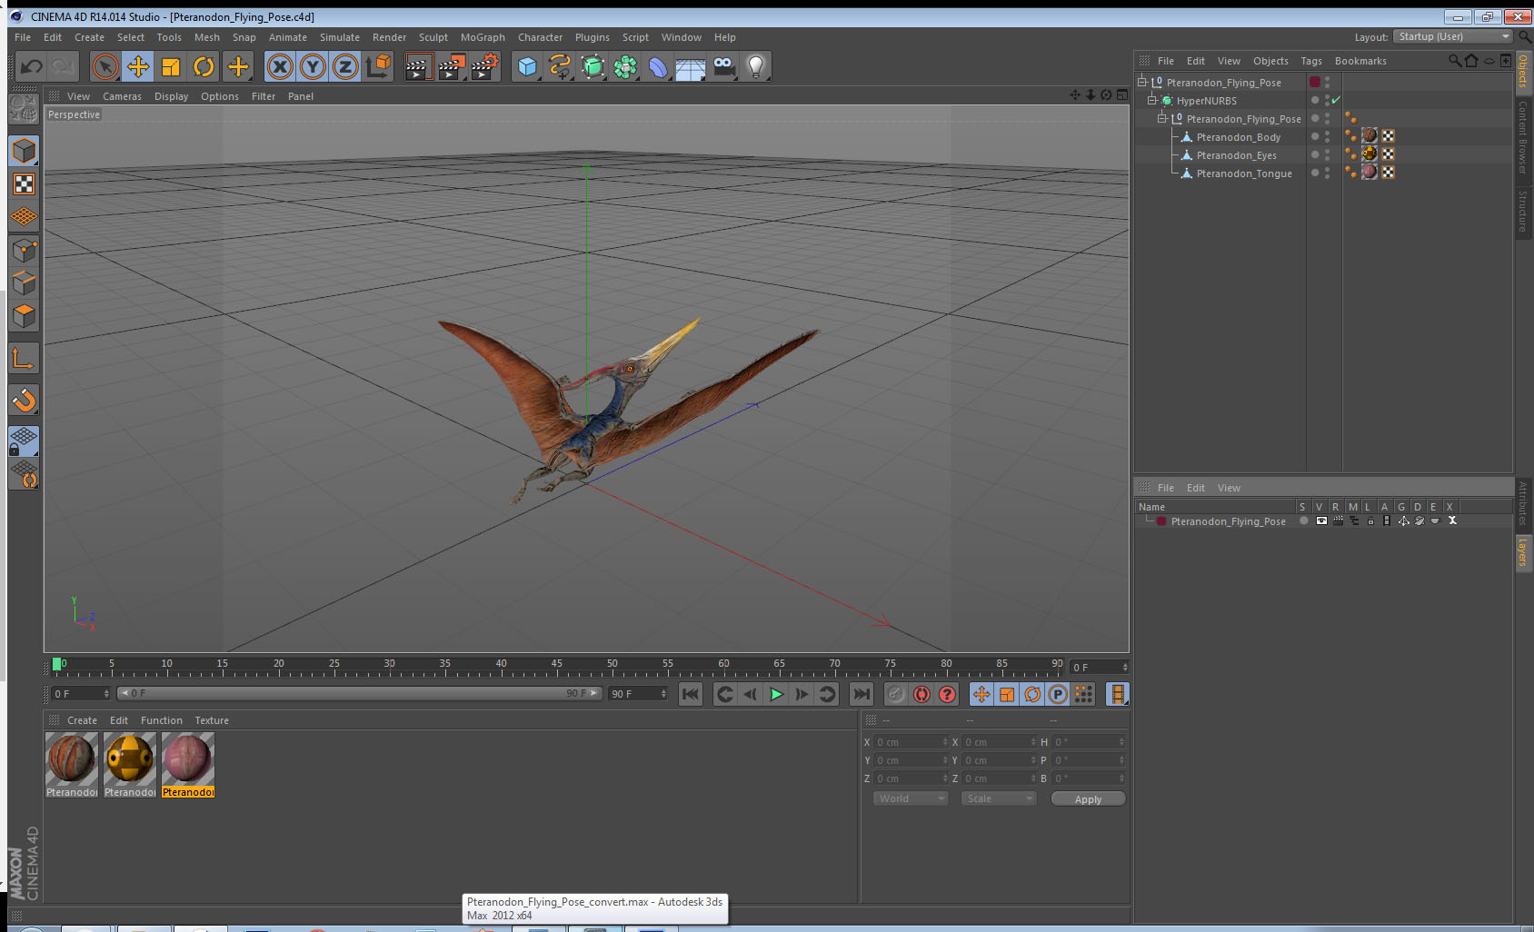1534x932 pixels.
Task: Select Pteranodon_Tongue in object tree
Action: [x=1243, y=174]
